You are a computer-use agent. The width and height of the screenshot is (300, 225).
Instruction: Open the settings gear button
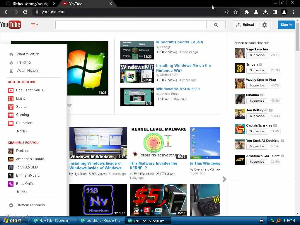pos(265,25)
